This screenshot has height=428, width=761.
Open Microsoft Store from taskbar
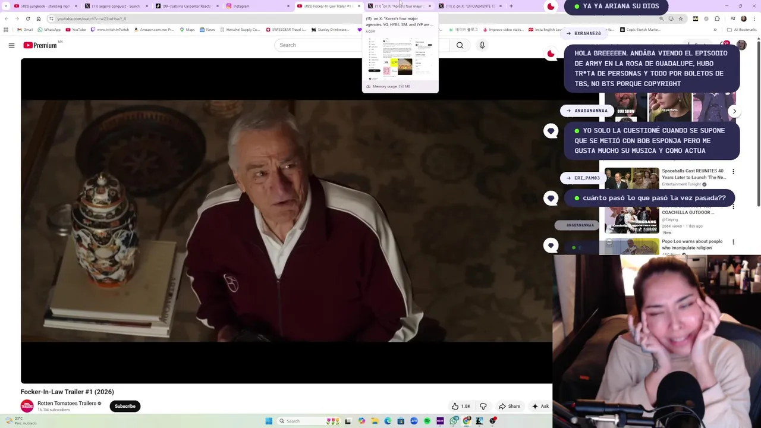coord(401,421)
